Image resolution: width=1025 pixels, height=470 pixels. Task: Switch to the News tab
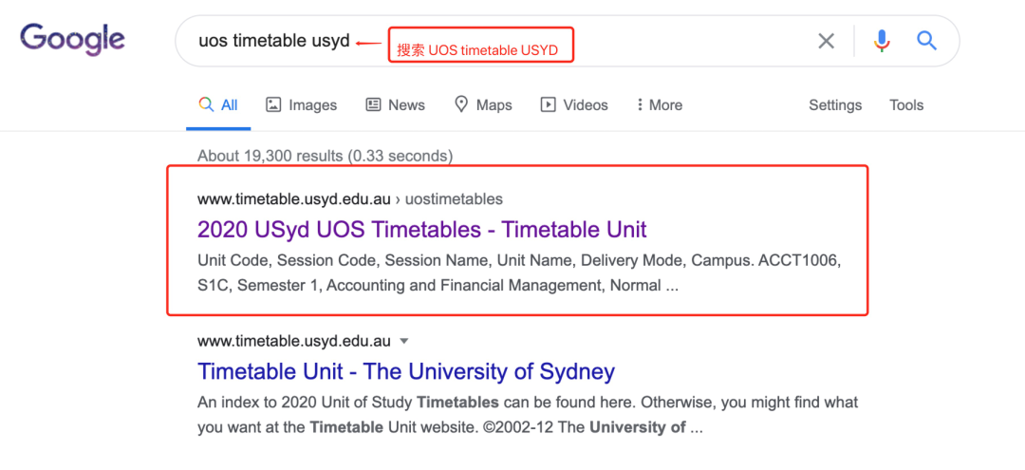click(x=396, y=104)
